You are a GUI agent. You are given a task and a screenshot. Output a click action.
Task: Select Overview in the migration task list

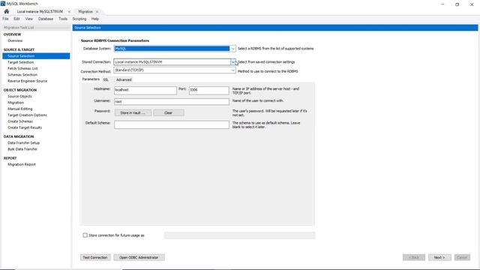click(15, 40)
